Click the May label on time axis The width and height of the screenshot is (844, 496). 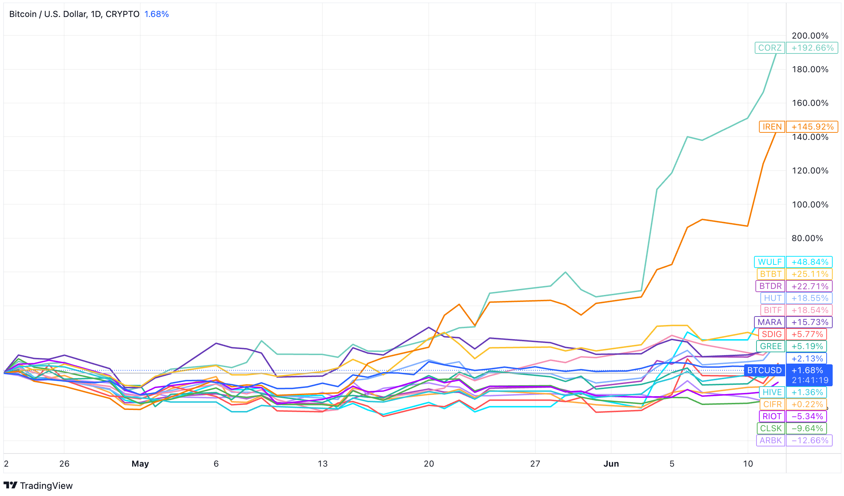140,464
